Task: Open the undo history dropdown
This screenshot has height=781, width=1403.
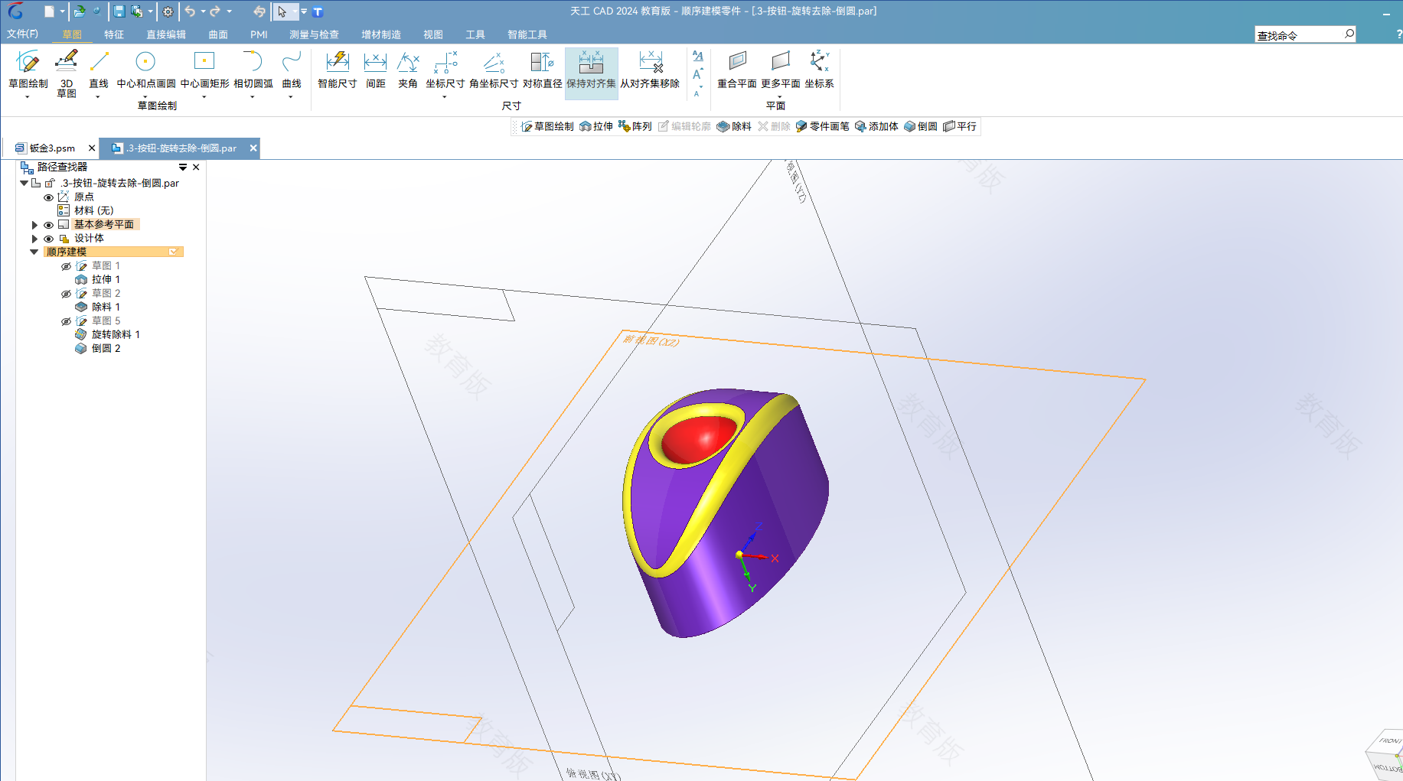Action: [x=203, y=11]
